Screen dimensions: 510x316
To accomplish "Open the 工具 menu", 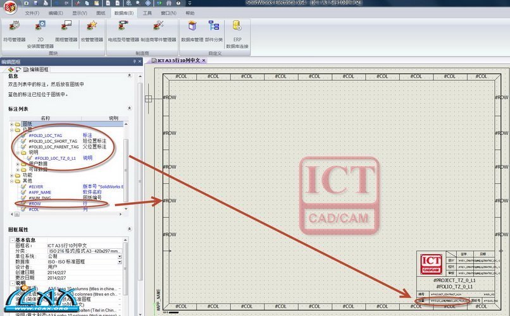I will (x=147, y=13).
